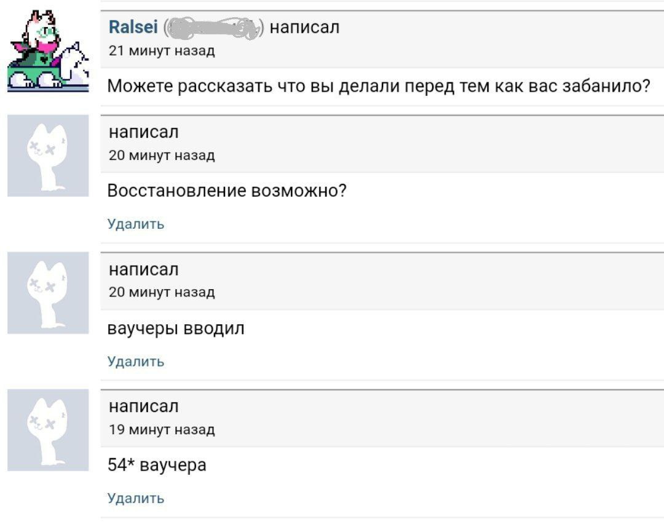The height and width of the screenshot is (532, 664).
Task: Click the cat avatar beside "54* ваучера"
Action: coord(48,430)
